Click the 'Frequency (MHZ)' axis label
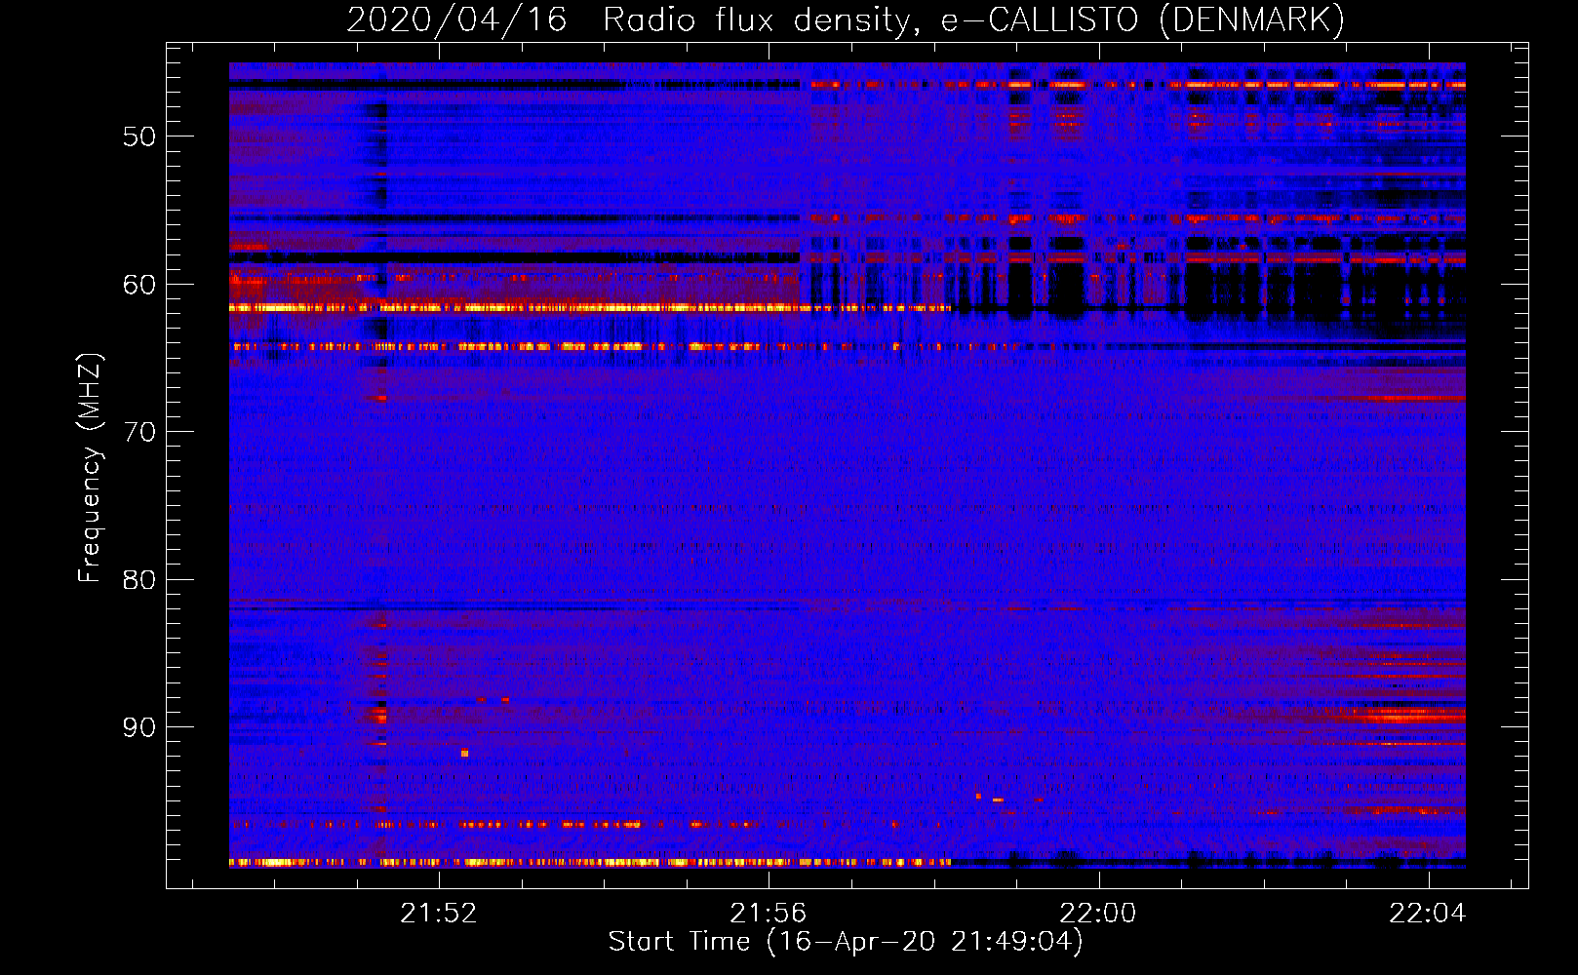 click(x=89, y=468)
